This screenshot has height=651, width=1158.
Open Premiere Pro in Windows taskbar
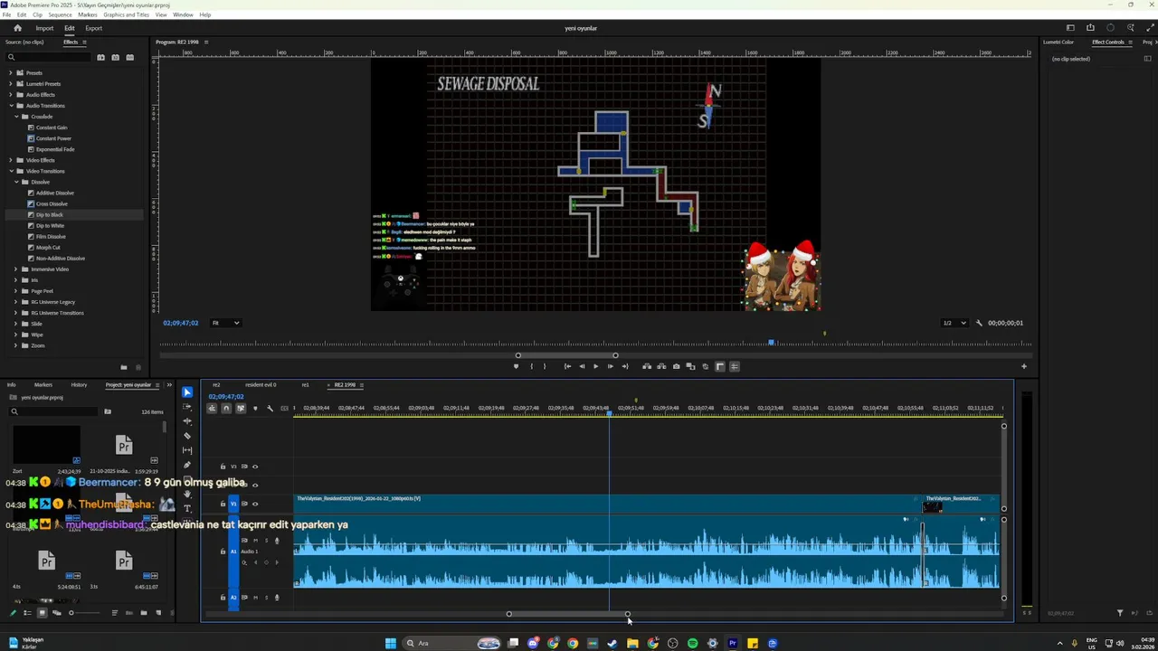[733, 644]
